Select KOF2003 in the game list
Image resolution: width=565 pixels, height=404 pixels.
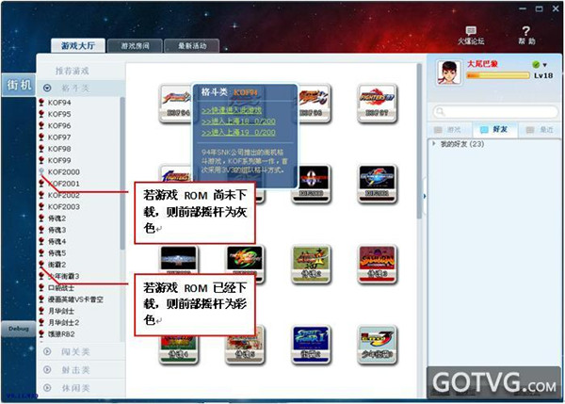pyautogui.click(x=64, y=206)
